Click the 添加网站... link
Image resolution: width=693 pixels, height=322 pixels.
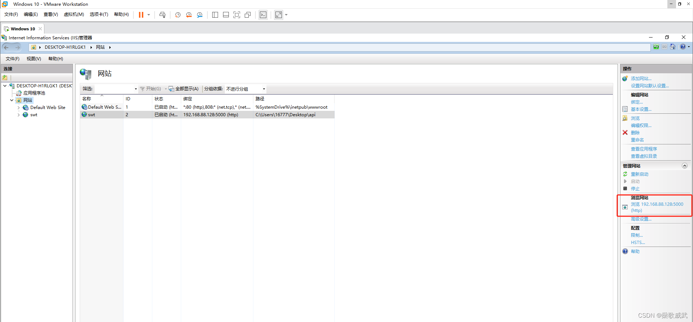[x=641, y=79]
